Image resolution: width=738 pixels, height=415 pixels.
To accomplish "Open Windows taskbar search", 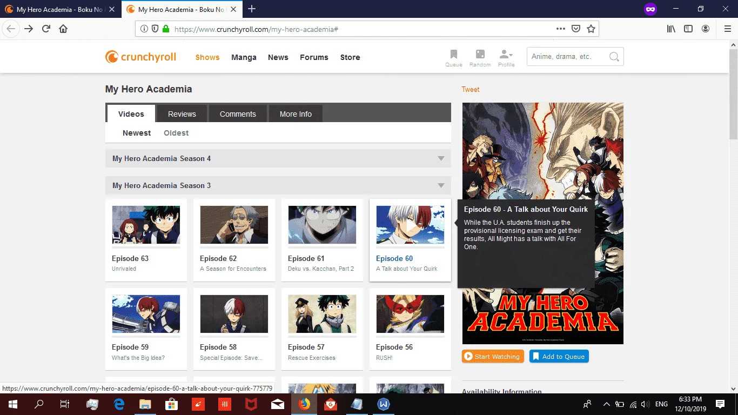I will pyautogui.click(x=39, y=404).
